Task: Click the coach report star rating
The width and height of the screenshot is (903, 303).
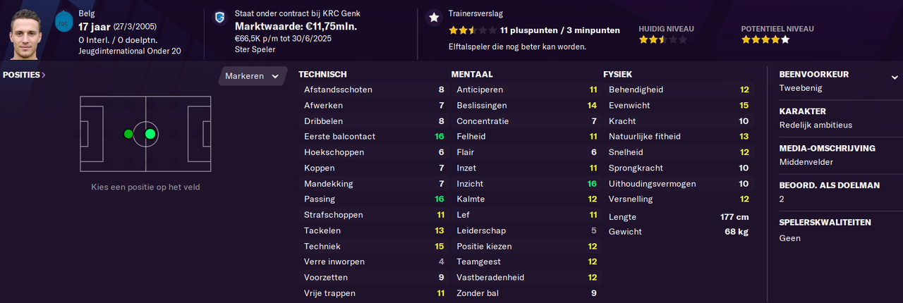Action: 473,30
